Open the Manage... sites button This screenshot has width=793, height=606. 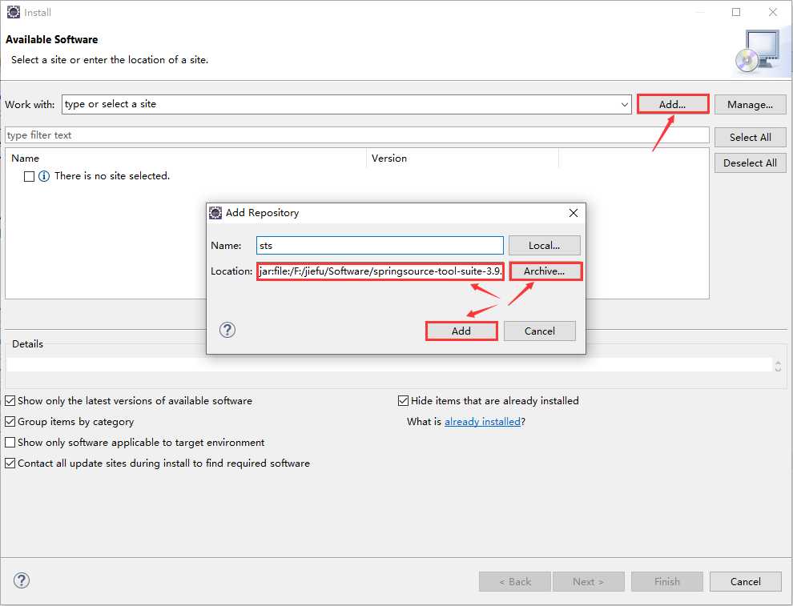tap(750, 105)
